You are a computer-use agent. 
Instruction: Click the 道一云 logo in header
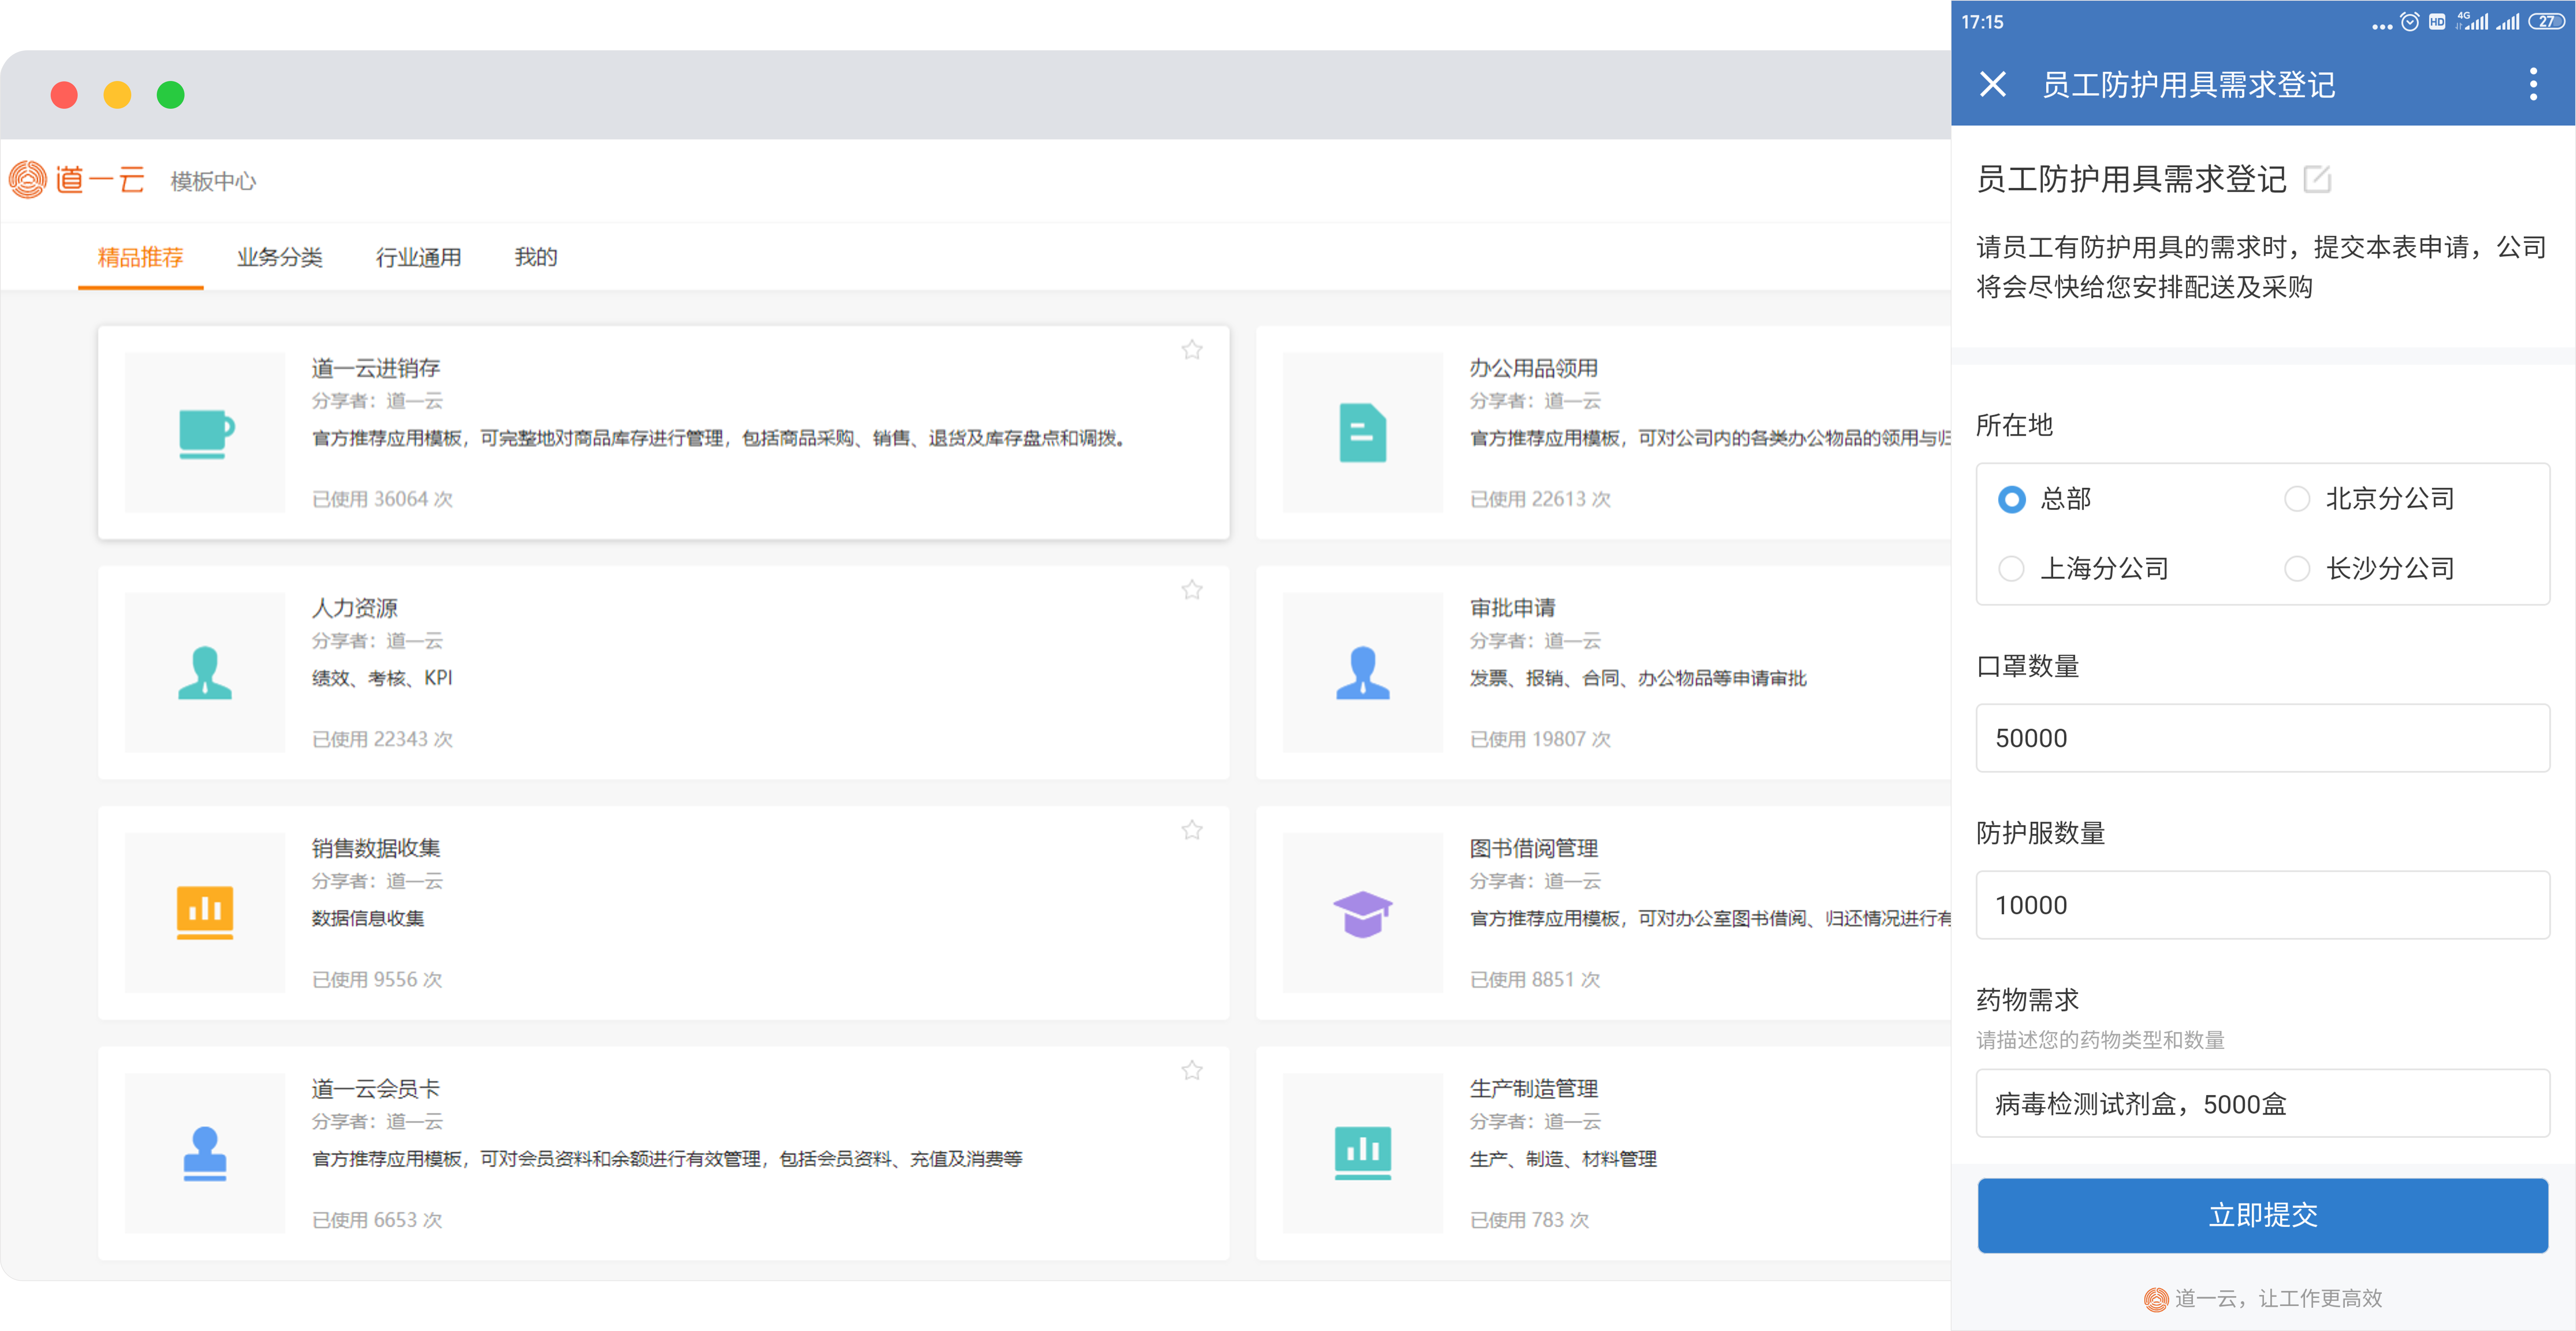point(77,180)
